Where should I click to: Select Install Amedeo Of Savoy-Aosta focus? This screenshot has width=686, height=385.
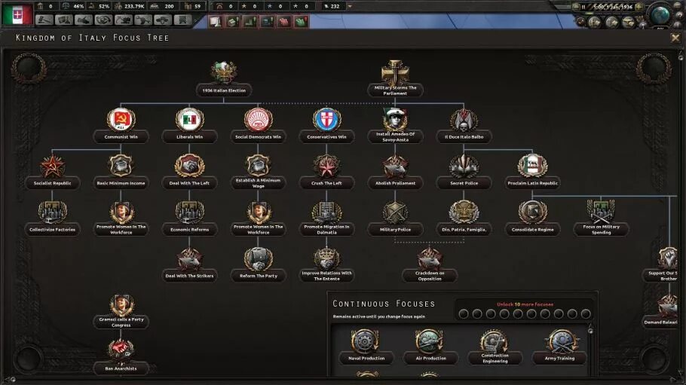click(395, 125)
